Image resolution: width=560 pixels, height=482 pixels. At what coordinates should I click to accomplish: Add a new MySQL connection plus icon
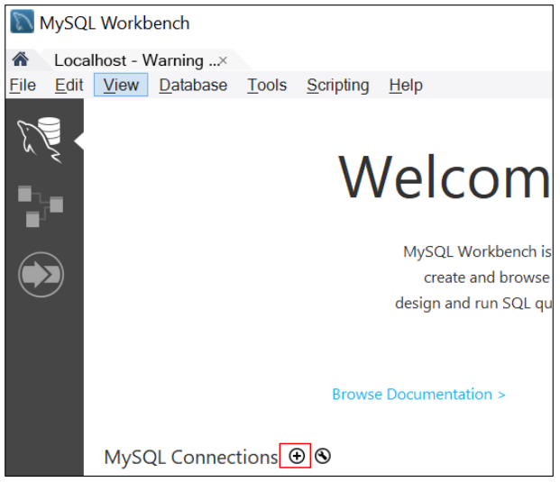(297, 456)
